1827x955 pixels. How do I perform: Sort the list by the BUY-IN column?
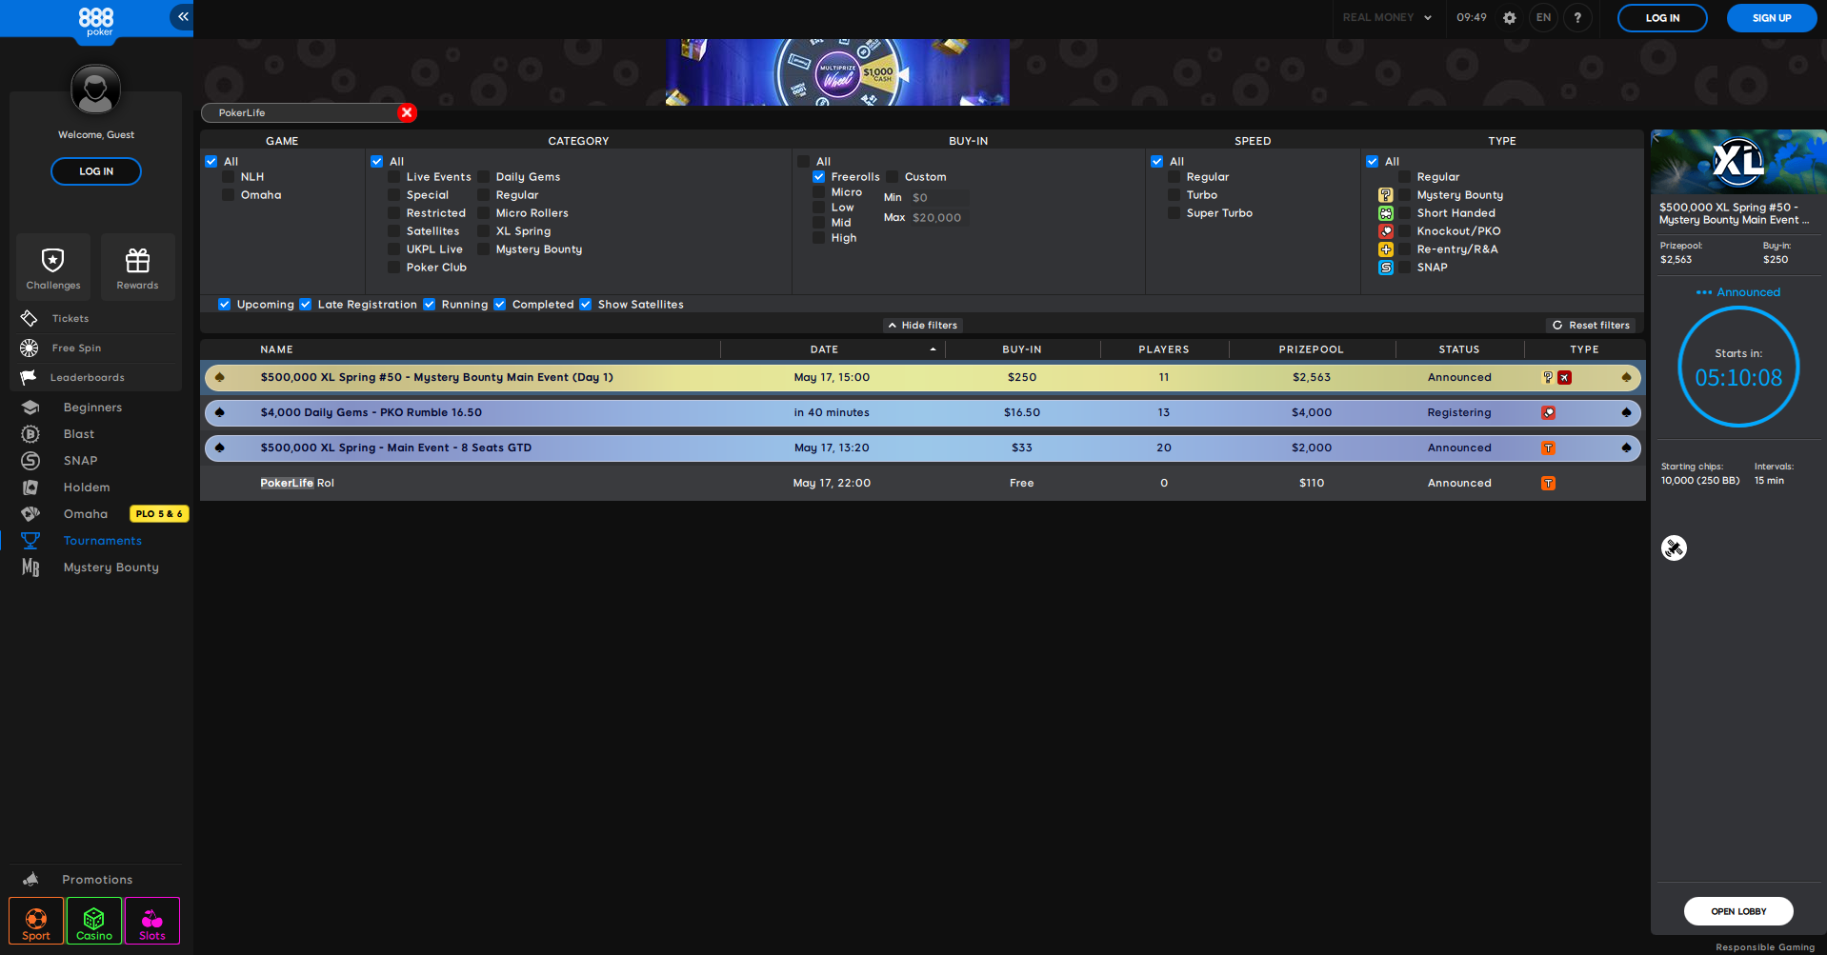coord(1022,349)
